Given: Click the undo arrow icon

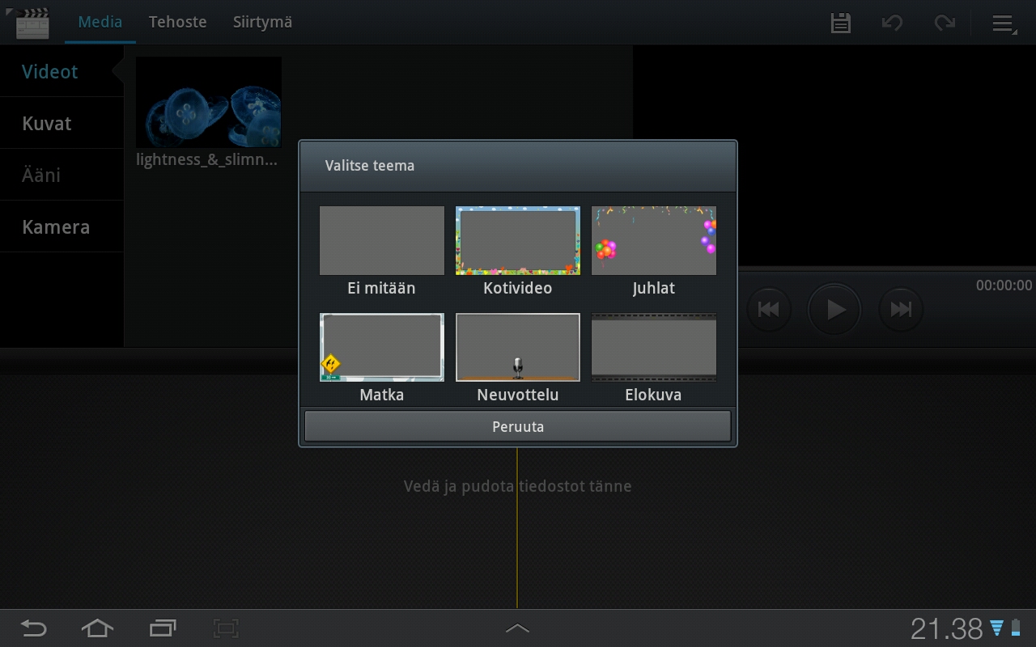Looking at the screenshot, I should pyautogui.click(x=892, y=23).
